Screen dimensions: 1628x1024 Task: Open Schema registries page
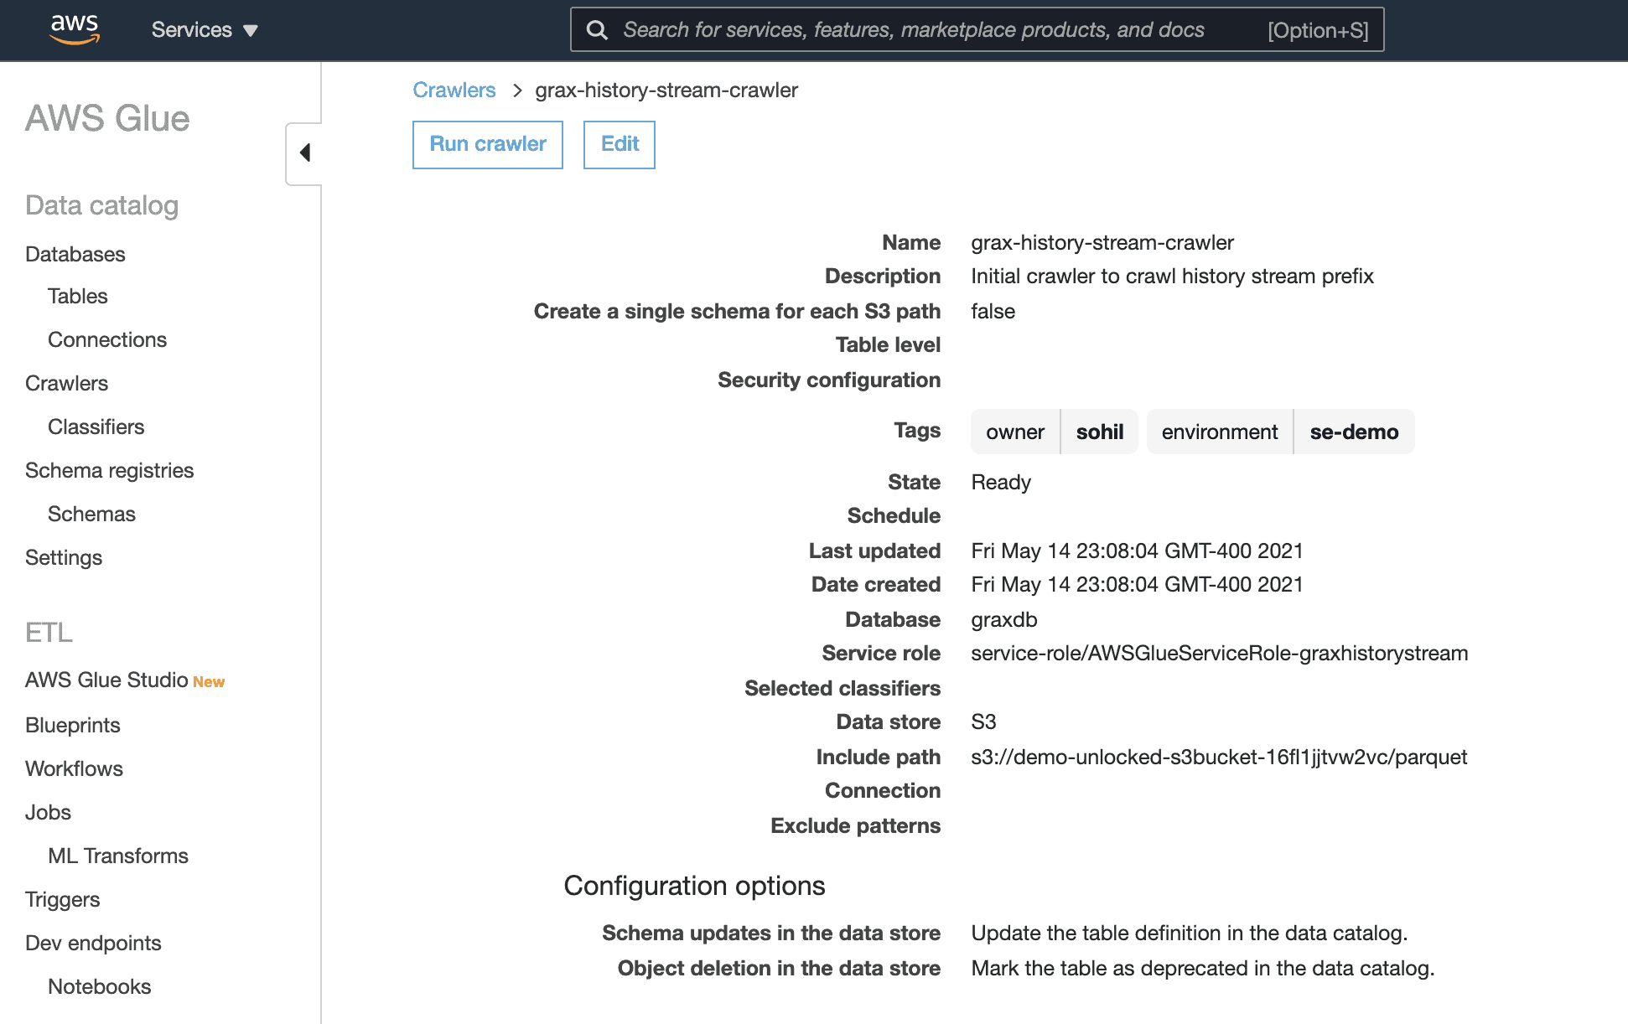110,470
